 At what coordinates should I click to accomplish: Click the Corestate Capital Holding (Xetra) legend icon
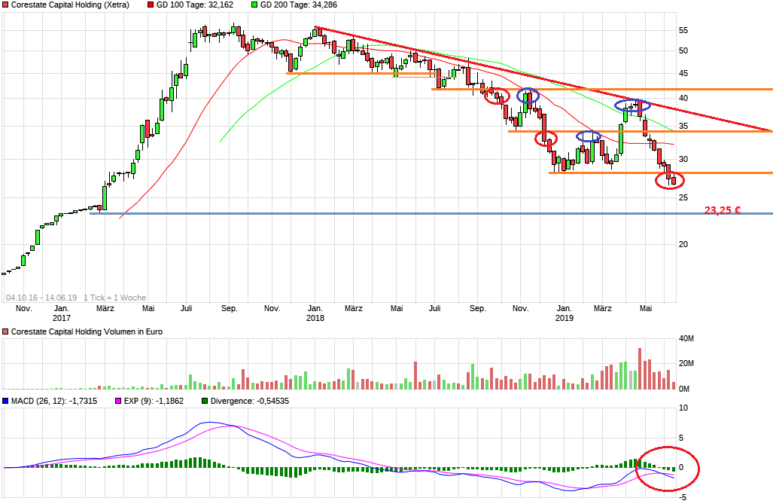tap(6, 5)
